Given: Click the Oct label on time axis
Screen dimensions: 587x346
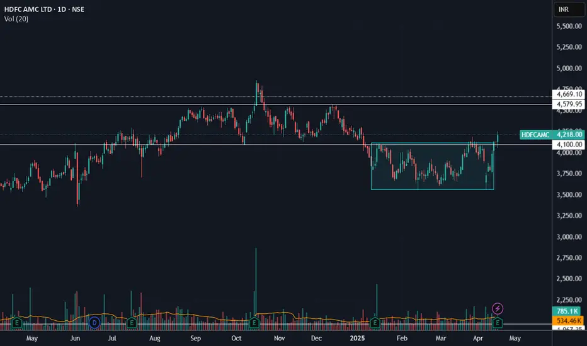Looking at the screenshot, I should pos(236,338).
